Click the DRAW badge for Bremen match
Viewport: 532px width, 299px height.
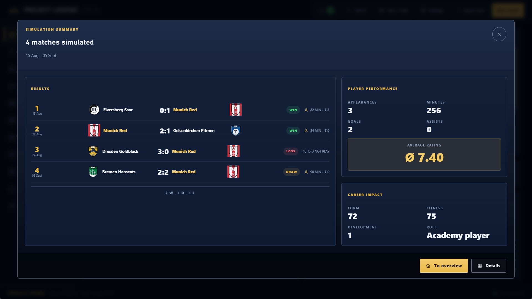(x=291, y=172)
